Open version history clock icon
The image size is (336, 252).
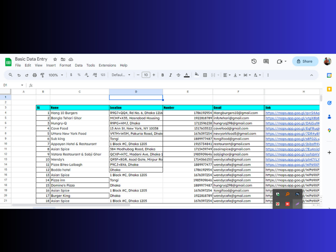click(x=254, y=61)
